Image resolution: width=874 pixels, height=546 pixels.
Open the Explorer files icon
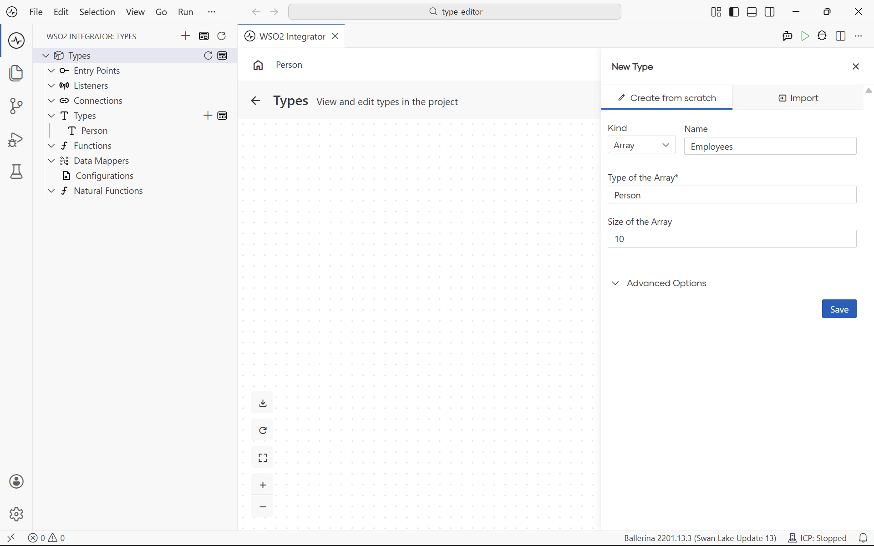(x=16, y=73)
